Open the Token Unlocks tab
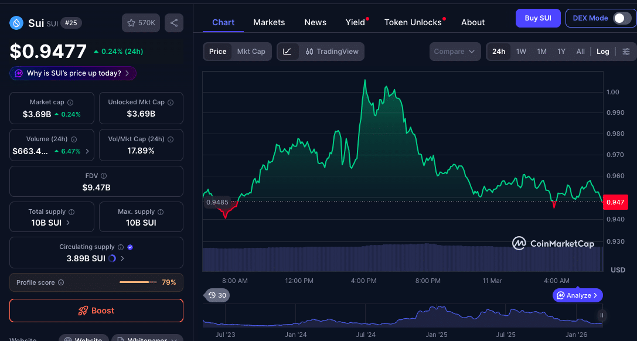Image resolution: width=637 pixels, height=341 pixels. (412, 22)
